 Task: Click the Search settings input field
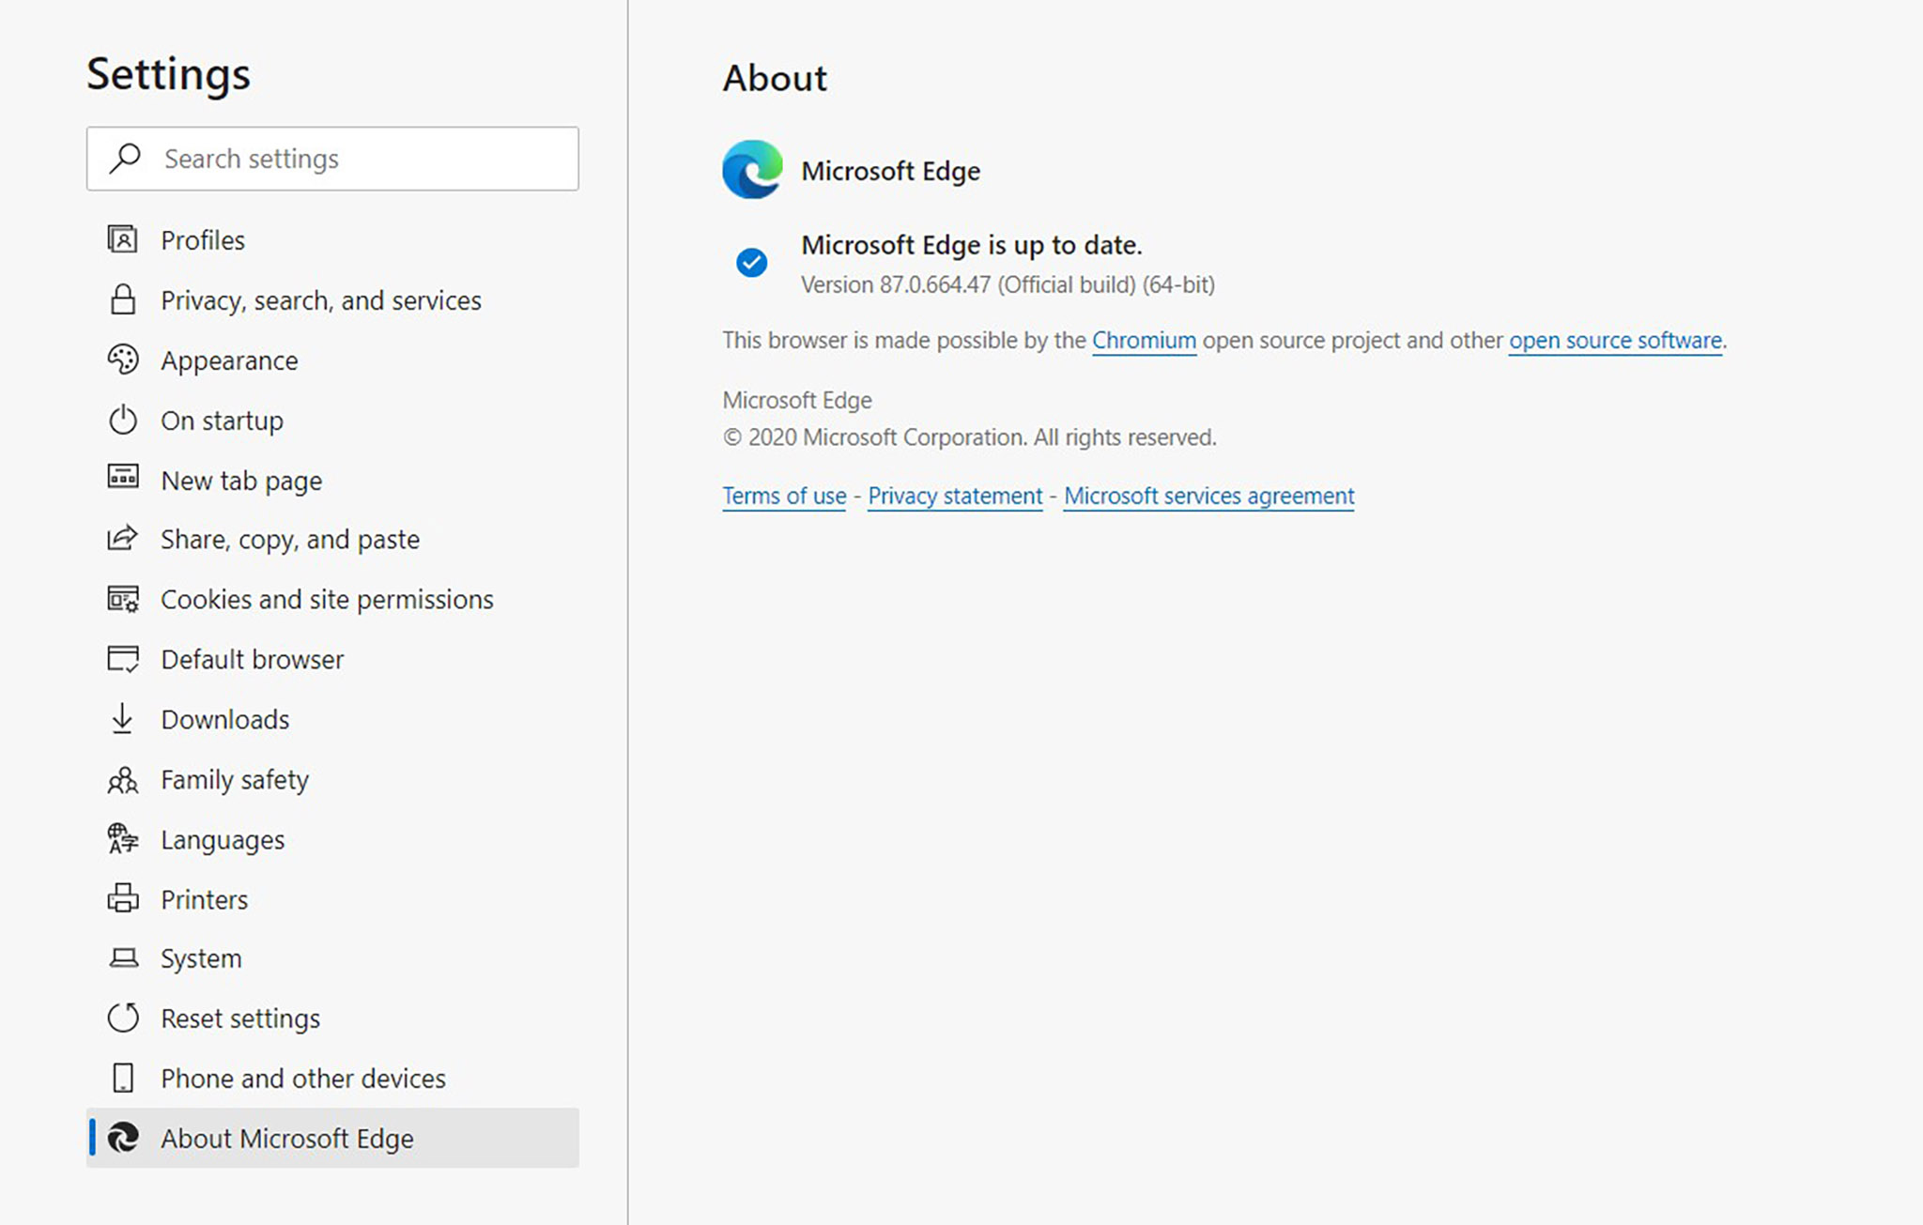(332, 159)
